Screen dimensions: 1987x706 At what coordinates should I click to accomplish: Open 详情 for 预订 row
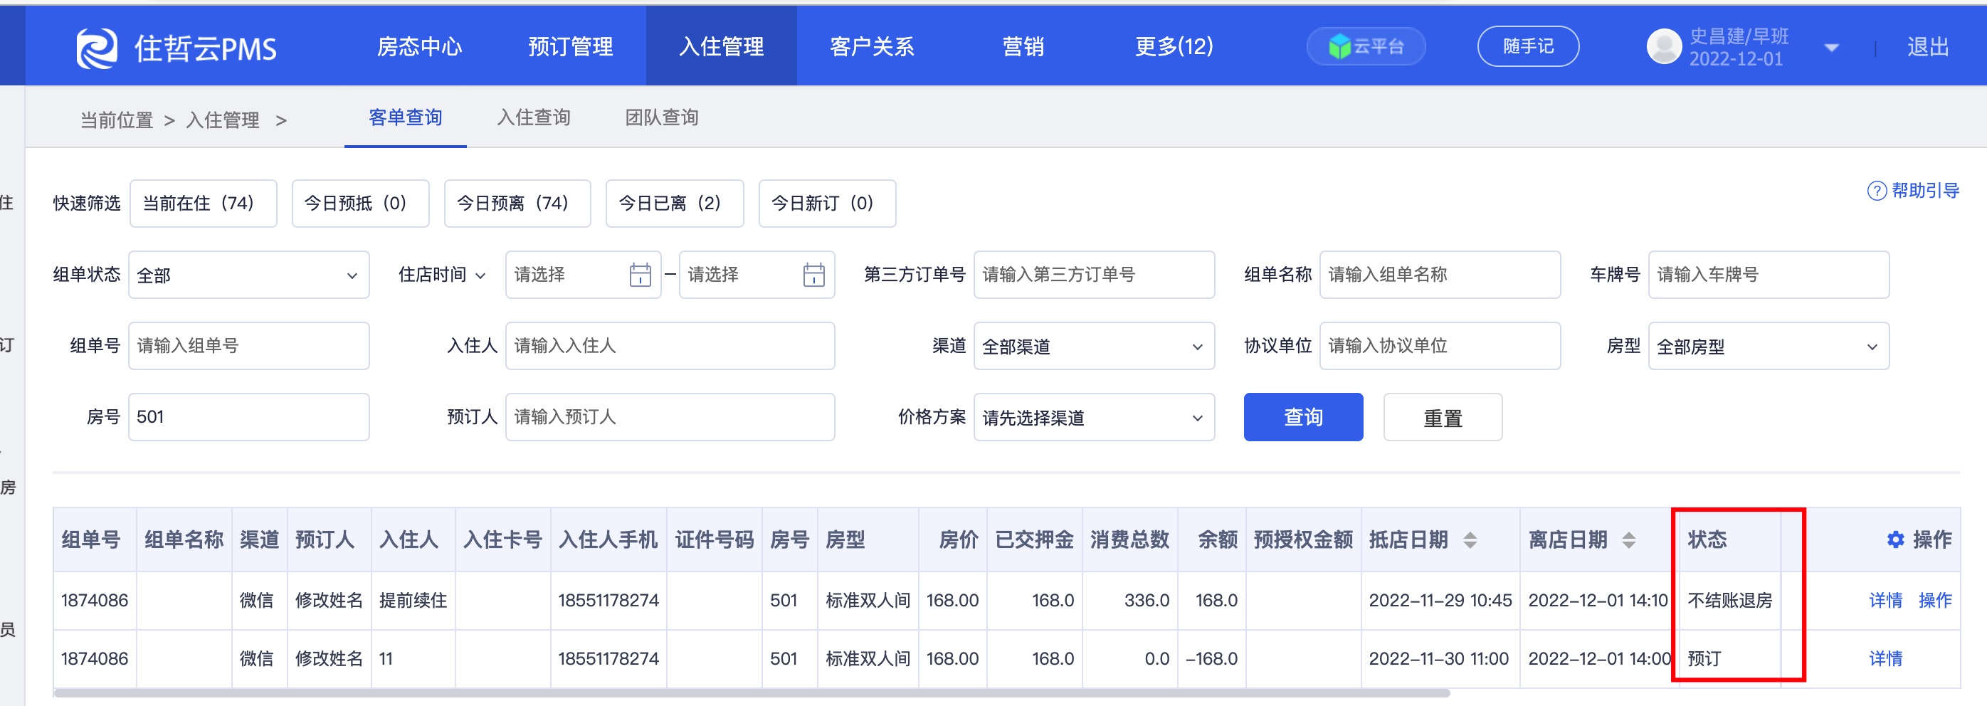[x=1885, y=659]
